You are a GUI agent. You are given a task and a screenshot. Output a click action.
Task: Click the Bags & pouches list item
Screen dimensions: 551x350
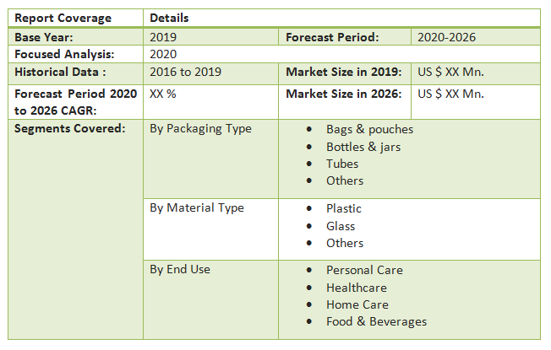pos(369,129)
